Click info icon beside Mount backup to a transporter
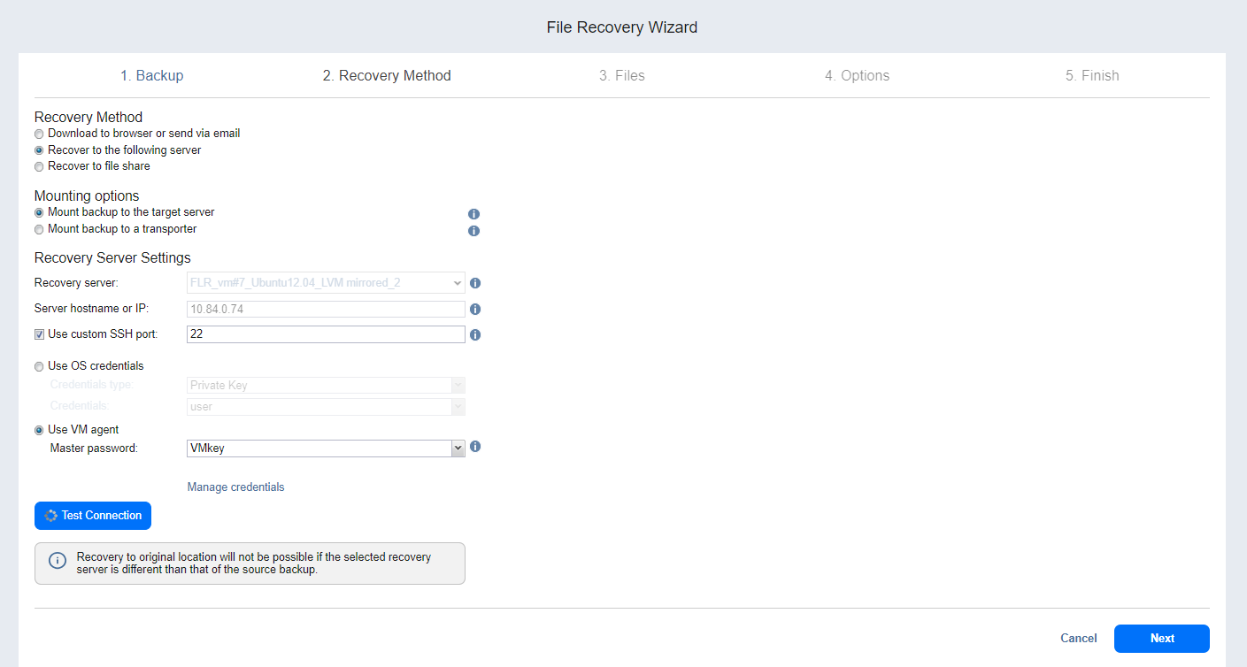Viewport: 1247px width, 667px height. (473, 231)
